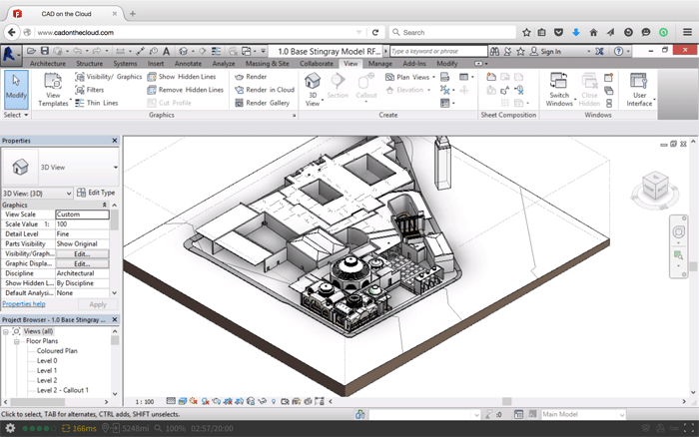This screenshot has width=699, height=437.
Task: Click the ViewCube in the 3D view
Action: coord(655,187)
